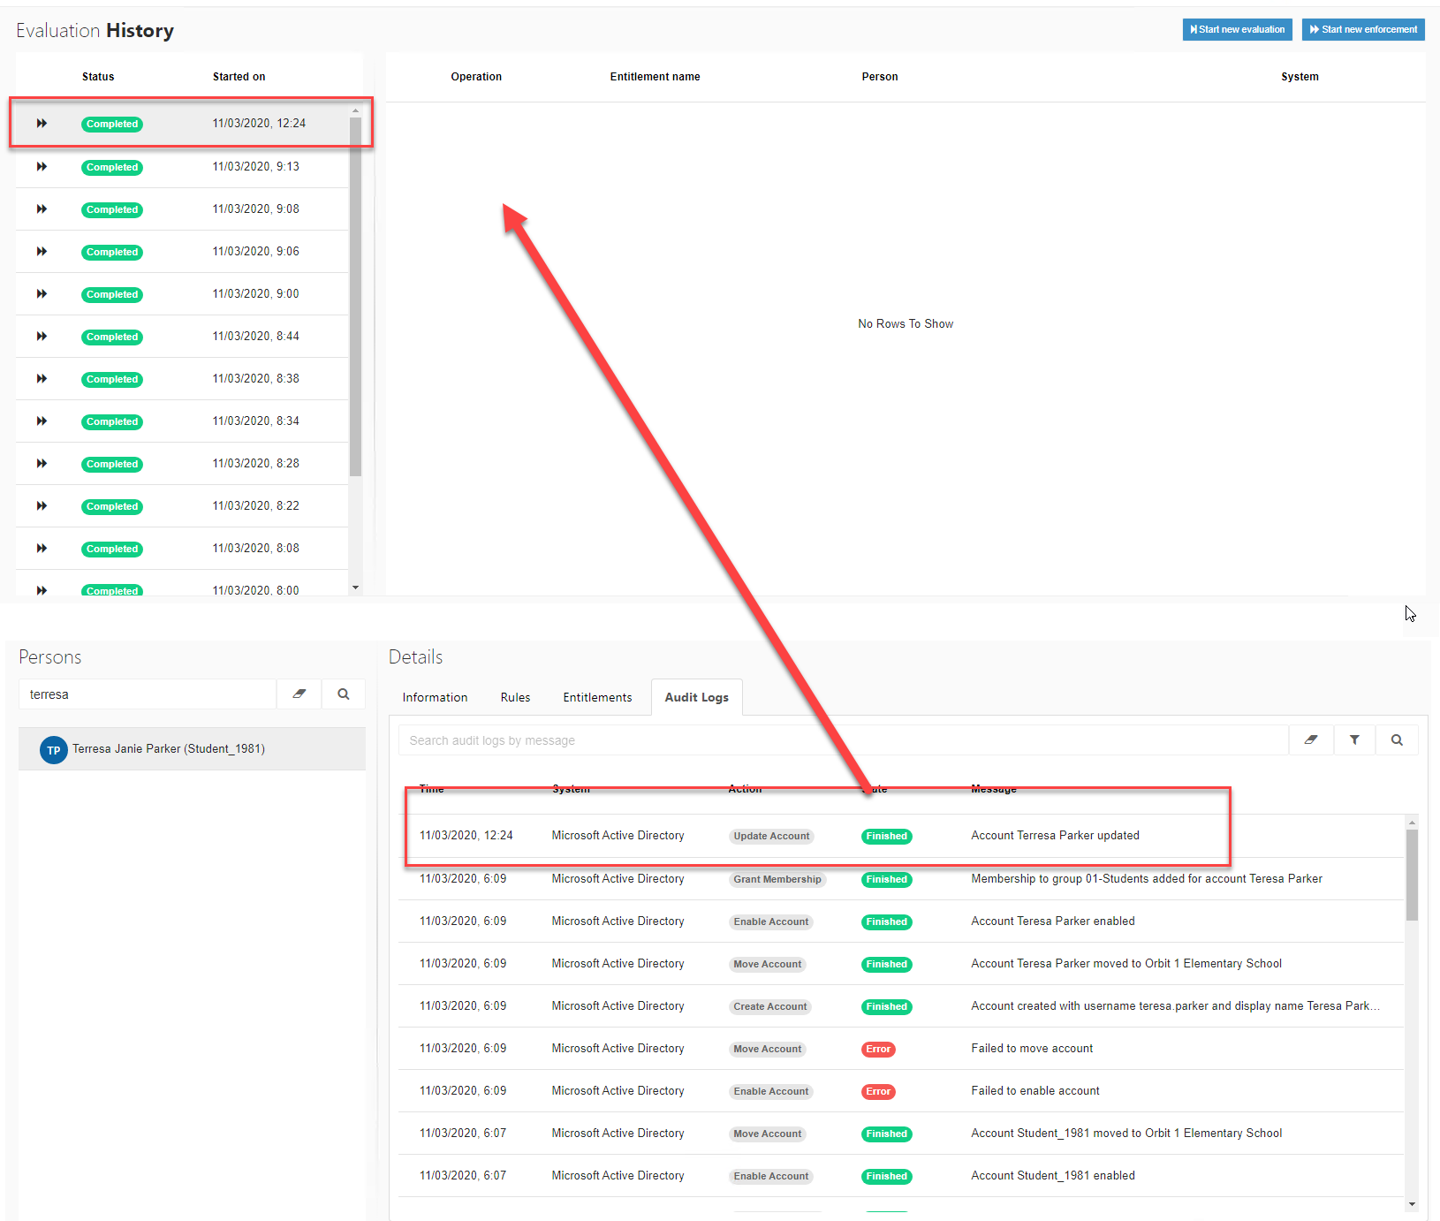1440x1221 pixels.
Task: Switch to the Rules tab
Action: 515,697
